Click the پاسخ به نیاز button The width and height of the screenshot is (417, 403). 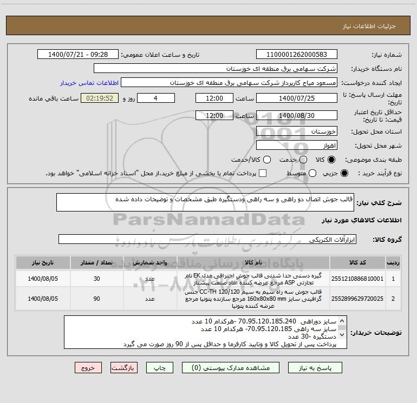click(315, 368)
